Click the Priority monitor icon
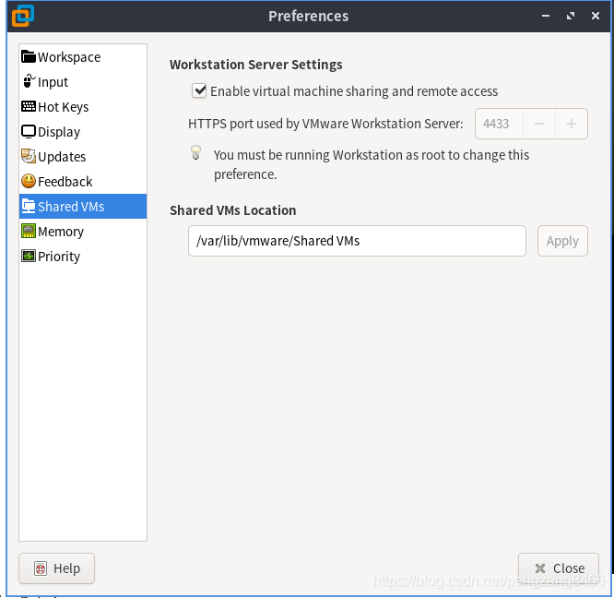 pos(29,256)
